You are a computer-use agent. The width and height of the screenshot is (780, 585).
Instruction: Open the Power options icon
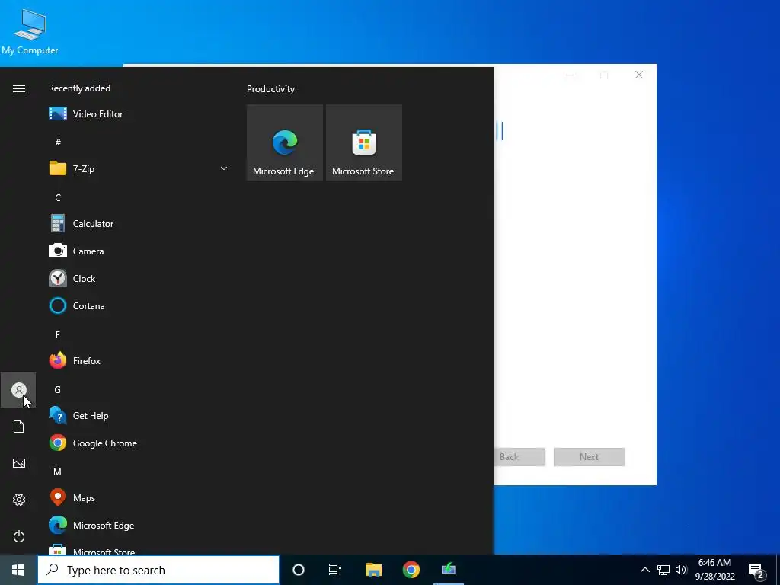[19, 536]
